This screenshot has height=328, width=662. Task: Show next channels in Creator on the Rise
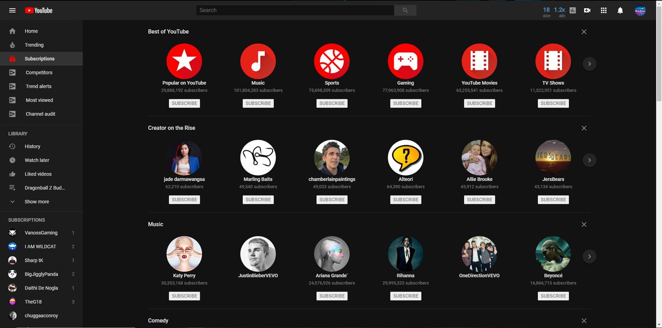(x=589, y=160)
